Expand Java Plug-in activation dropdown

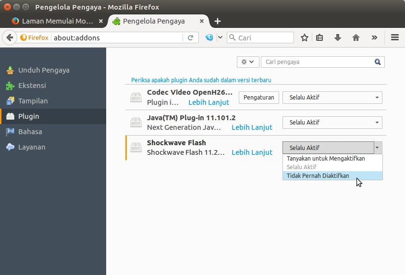pyautogui.click(x=332, y=123)
